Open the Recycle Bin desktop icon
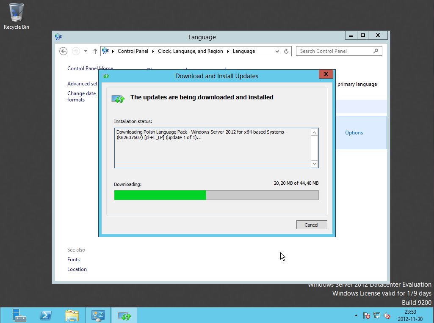This screenshot has width=434, height=323. coord(17,16)
